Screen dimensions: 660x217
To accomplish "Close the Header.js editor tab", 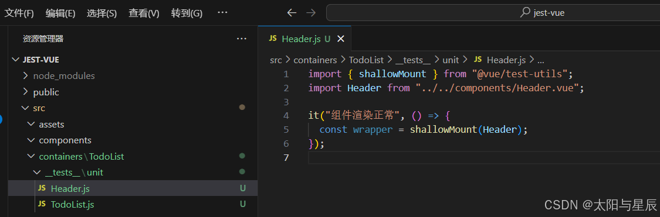I will (340, 39).
